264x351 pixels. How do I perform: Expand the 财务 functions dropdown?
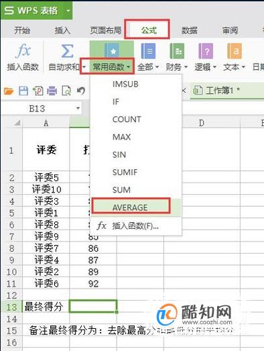186,66
